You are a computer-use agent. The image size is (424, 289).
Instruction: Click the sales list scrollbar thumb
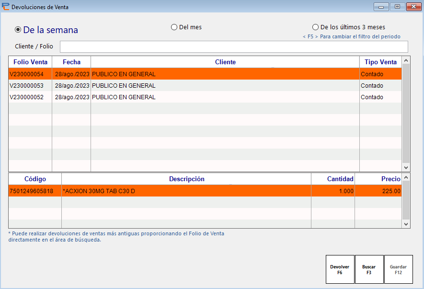click(x=406, y=114)
